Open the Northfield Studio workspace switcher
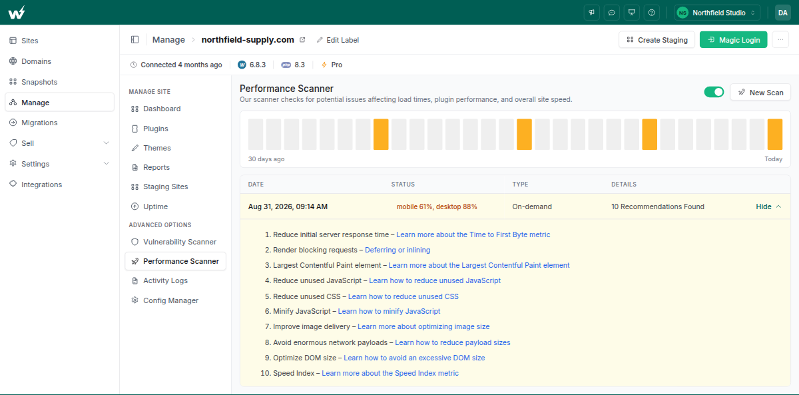The height and width of the screenshot is (395, 799). coord(716,12)
